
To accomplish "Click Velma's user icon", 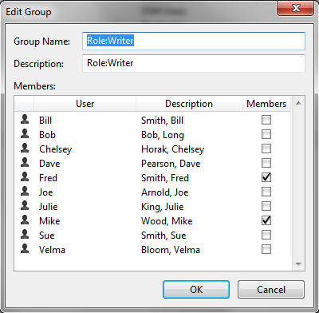I will [x=25, y=248].
